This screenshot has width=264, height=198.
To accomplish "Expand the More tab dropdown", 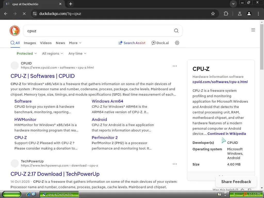I will click(75, 43).
